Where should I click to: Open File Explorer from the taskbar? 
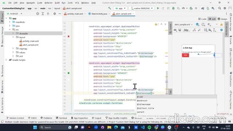point(109,127)
